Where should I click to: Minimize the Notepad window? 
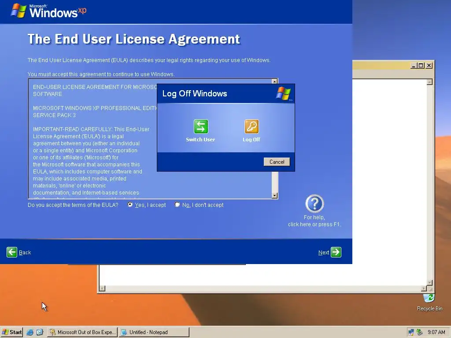[414, 66]
